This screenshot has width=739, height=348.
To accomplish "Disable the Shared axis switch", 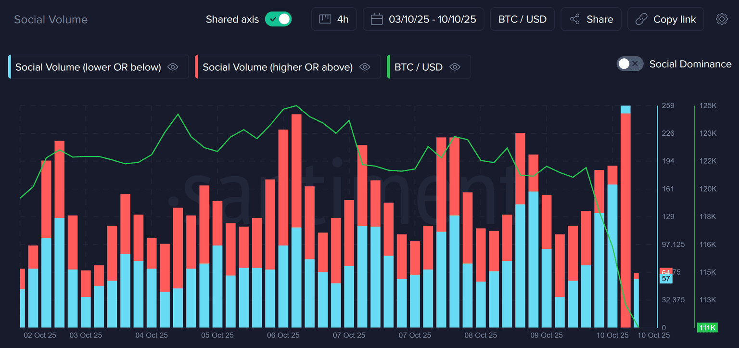I will click(279, 19).
